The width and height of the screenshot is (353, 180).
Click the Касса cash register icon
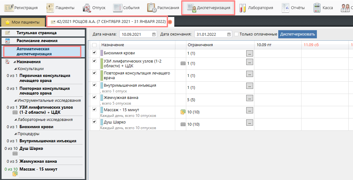(x=317, y=8)
